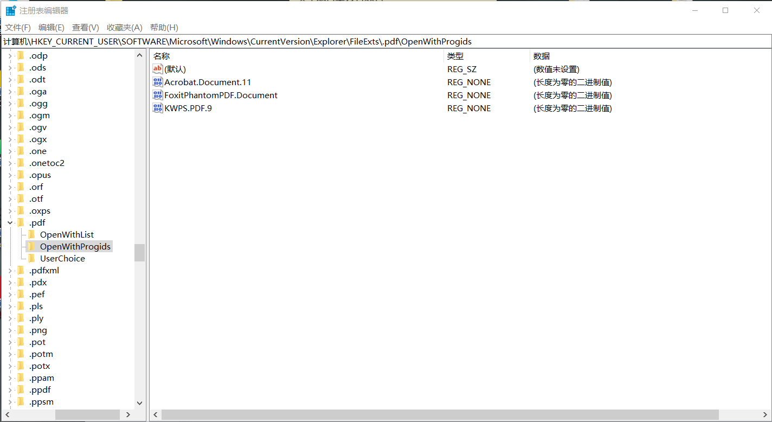
Task: Expand the .oga key node
Action: (x=10, y=91)
